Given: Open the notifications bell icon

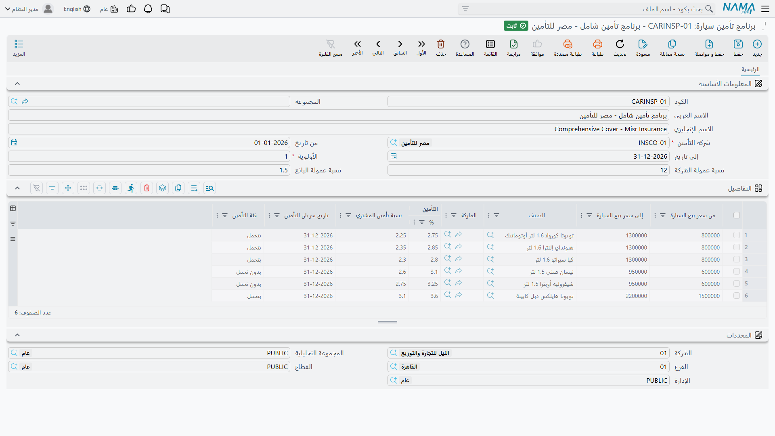Looking at the screenshot, I should coord(148,9).
